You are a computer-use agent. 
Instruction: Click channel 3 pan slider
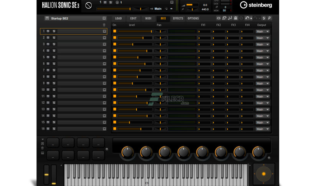click(x=160, y=44)
